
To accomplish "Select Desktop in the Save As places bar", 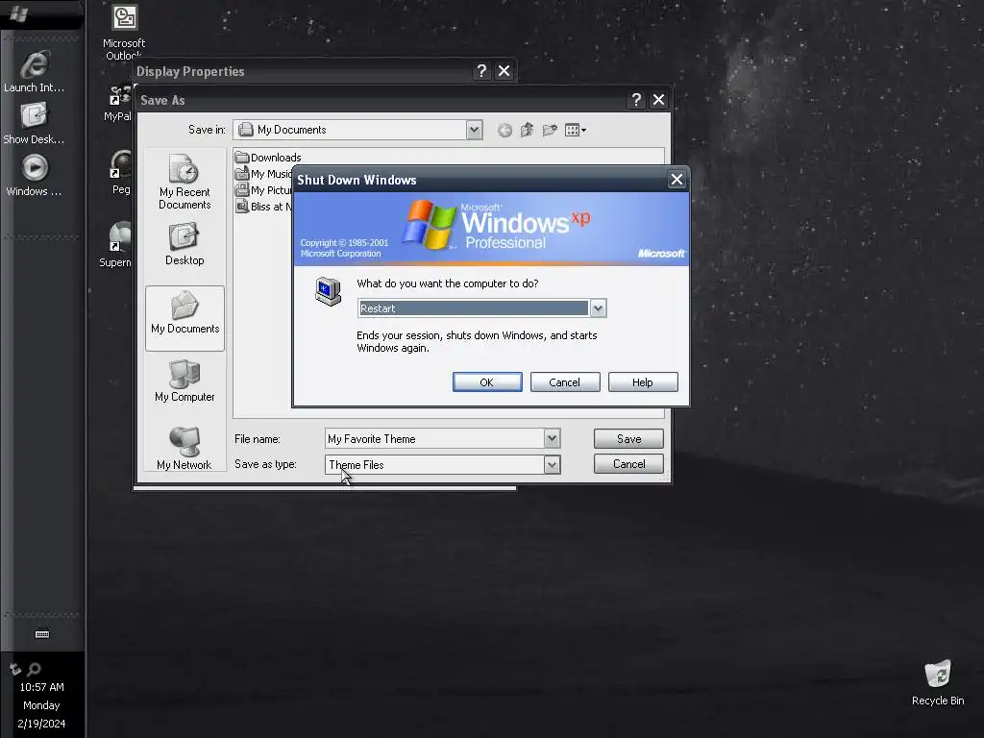I will tap(184, 245).
